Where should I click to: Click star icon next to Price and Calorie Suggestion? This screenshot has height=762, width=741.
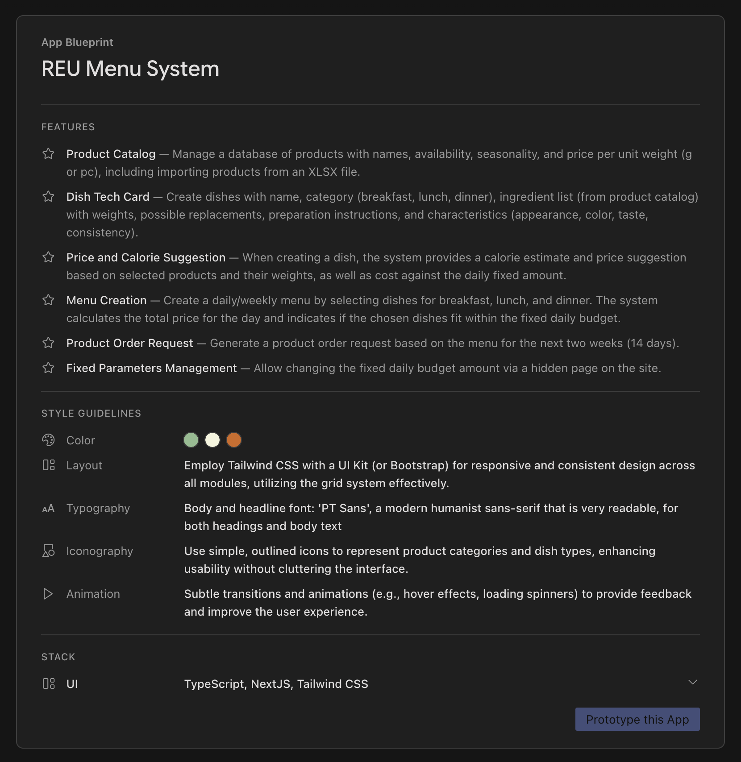click(48, 257)
